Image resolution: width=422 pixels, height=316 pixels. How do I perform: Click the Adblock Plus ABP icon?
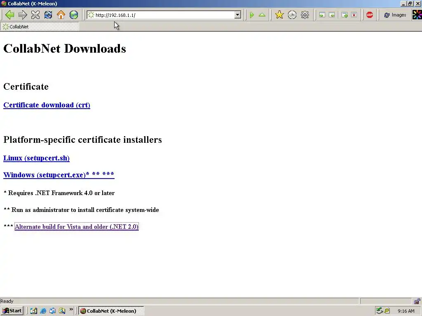pos(370,15)
